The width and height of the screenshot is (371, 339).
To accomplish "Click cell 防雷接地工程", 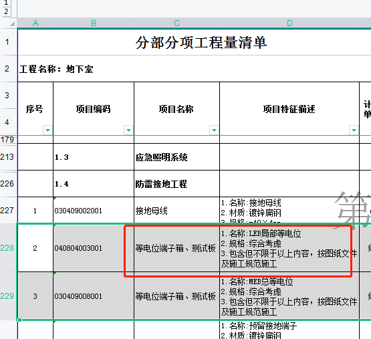I will [x=176, y=183].
